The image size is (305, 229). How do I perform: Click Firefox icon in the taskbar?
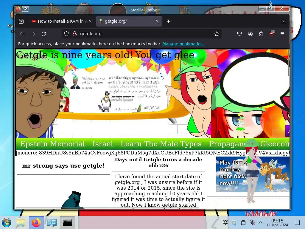click(36, 222)
